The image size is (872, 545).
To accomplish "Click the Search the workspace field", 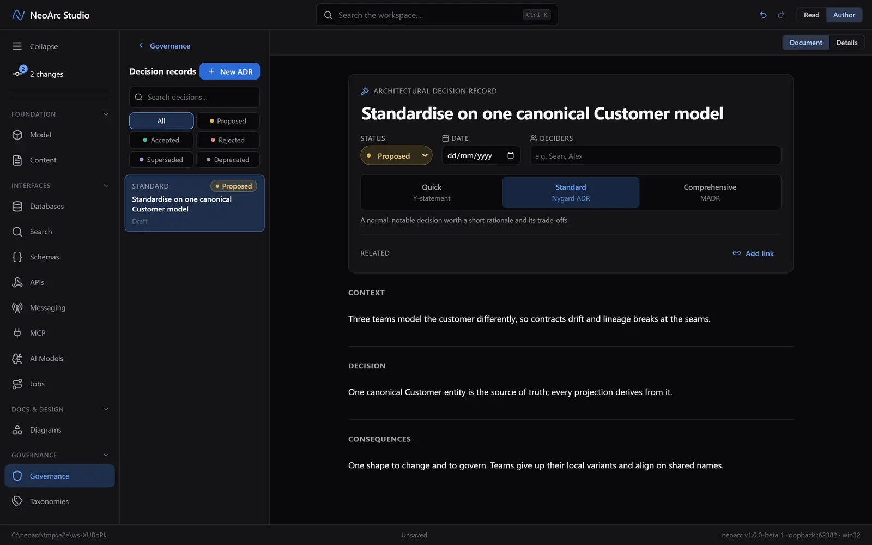I will 437,15.
